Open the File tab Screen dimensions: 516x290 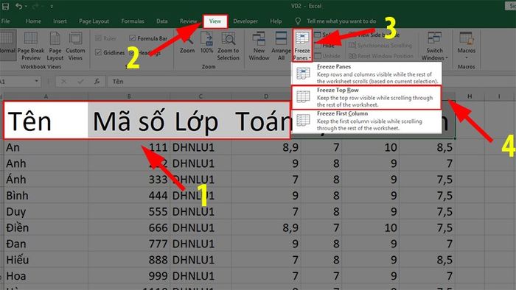(x=6, y=21)
